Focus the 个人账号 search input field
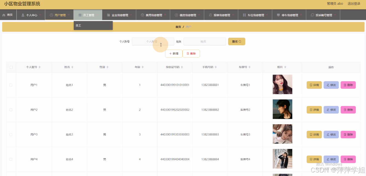Image resolution: width=366 pixels, height=176 pixels. click(x=153, y=42)
